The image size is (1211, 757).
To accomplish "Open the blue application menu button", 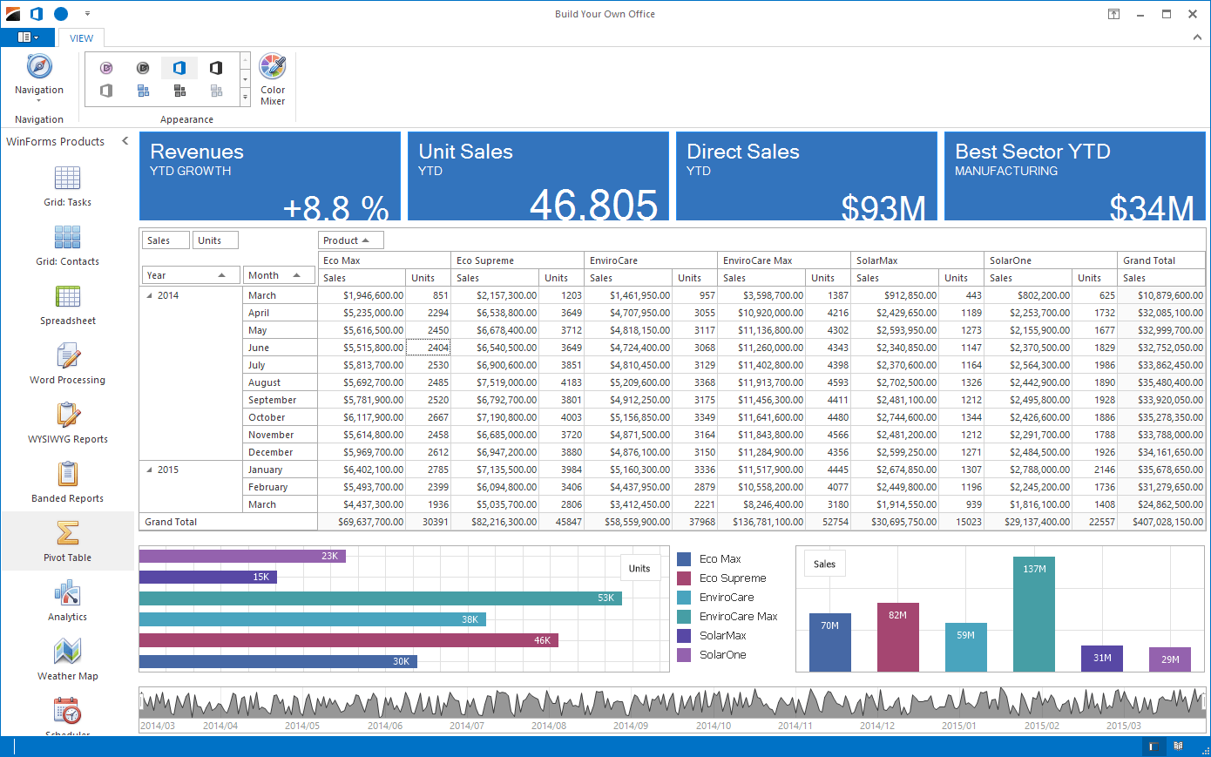I will pyautogui.click(x=28, y=37).
